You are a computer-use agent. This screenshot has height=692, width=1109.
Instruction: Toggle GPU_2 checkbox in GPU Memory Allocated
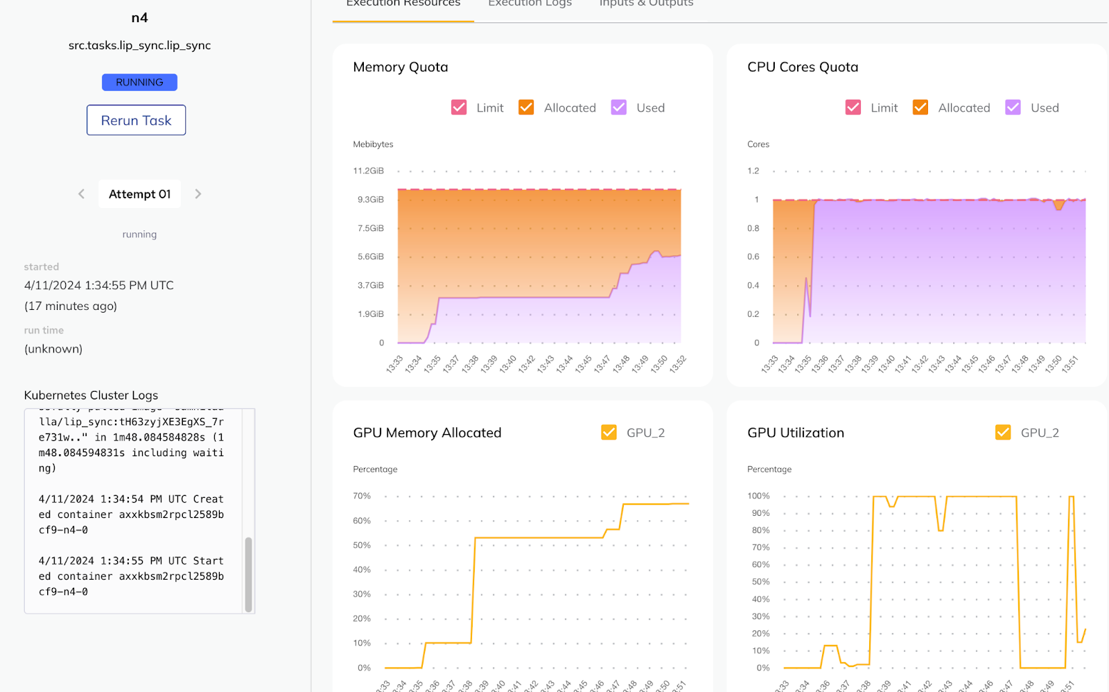[x=609, y=433]
